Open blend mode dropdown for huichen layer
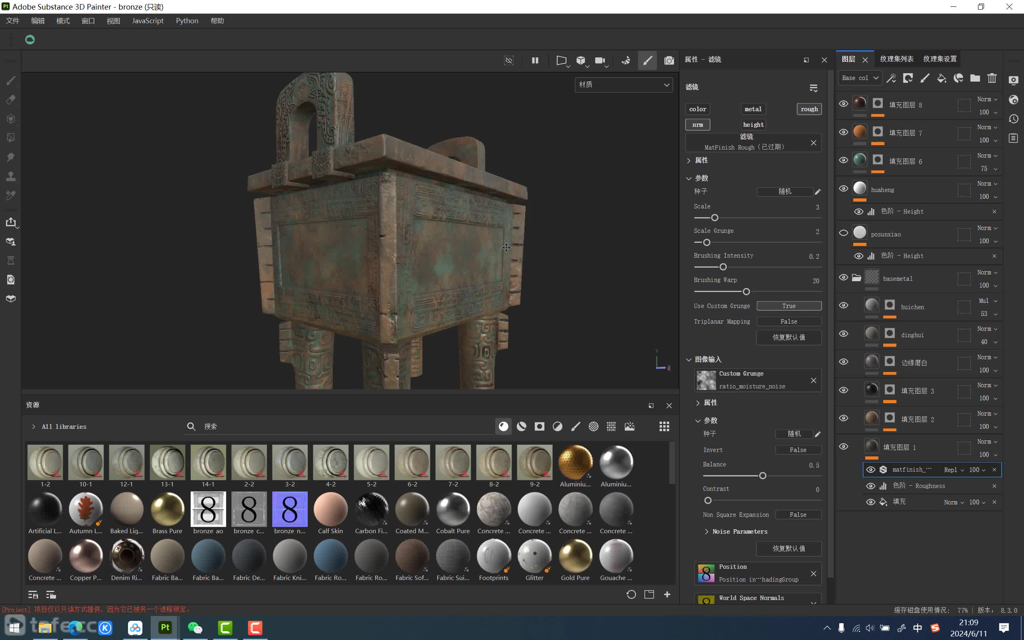The height and width of the screenshot is (640, 1024). tap(988, 300)
